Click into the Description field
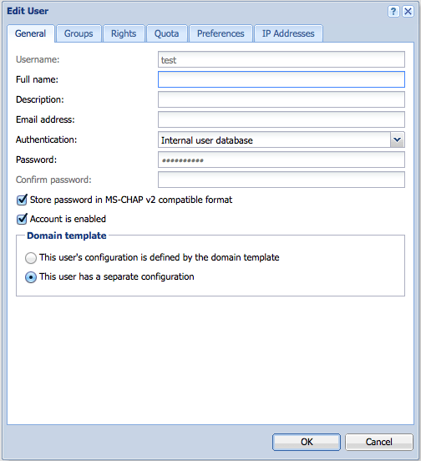 (281, 99)
